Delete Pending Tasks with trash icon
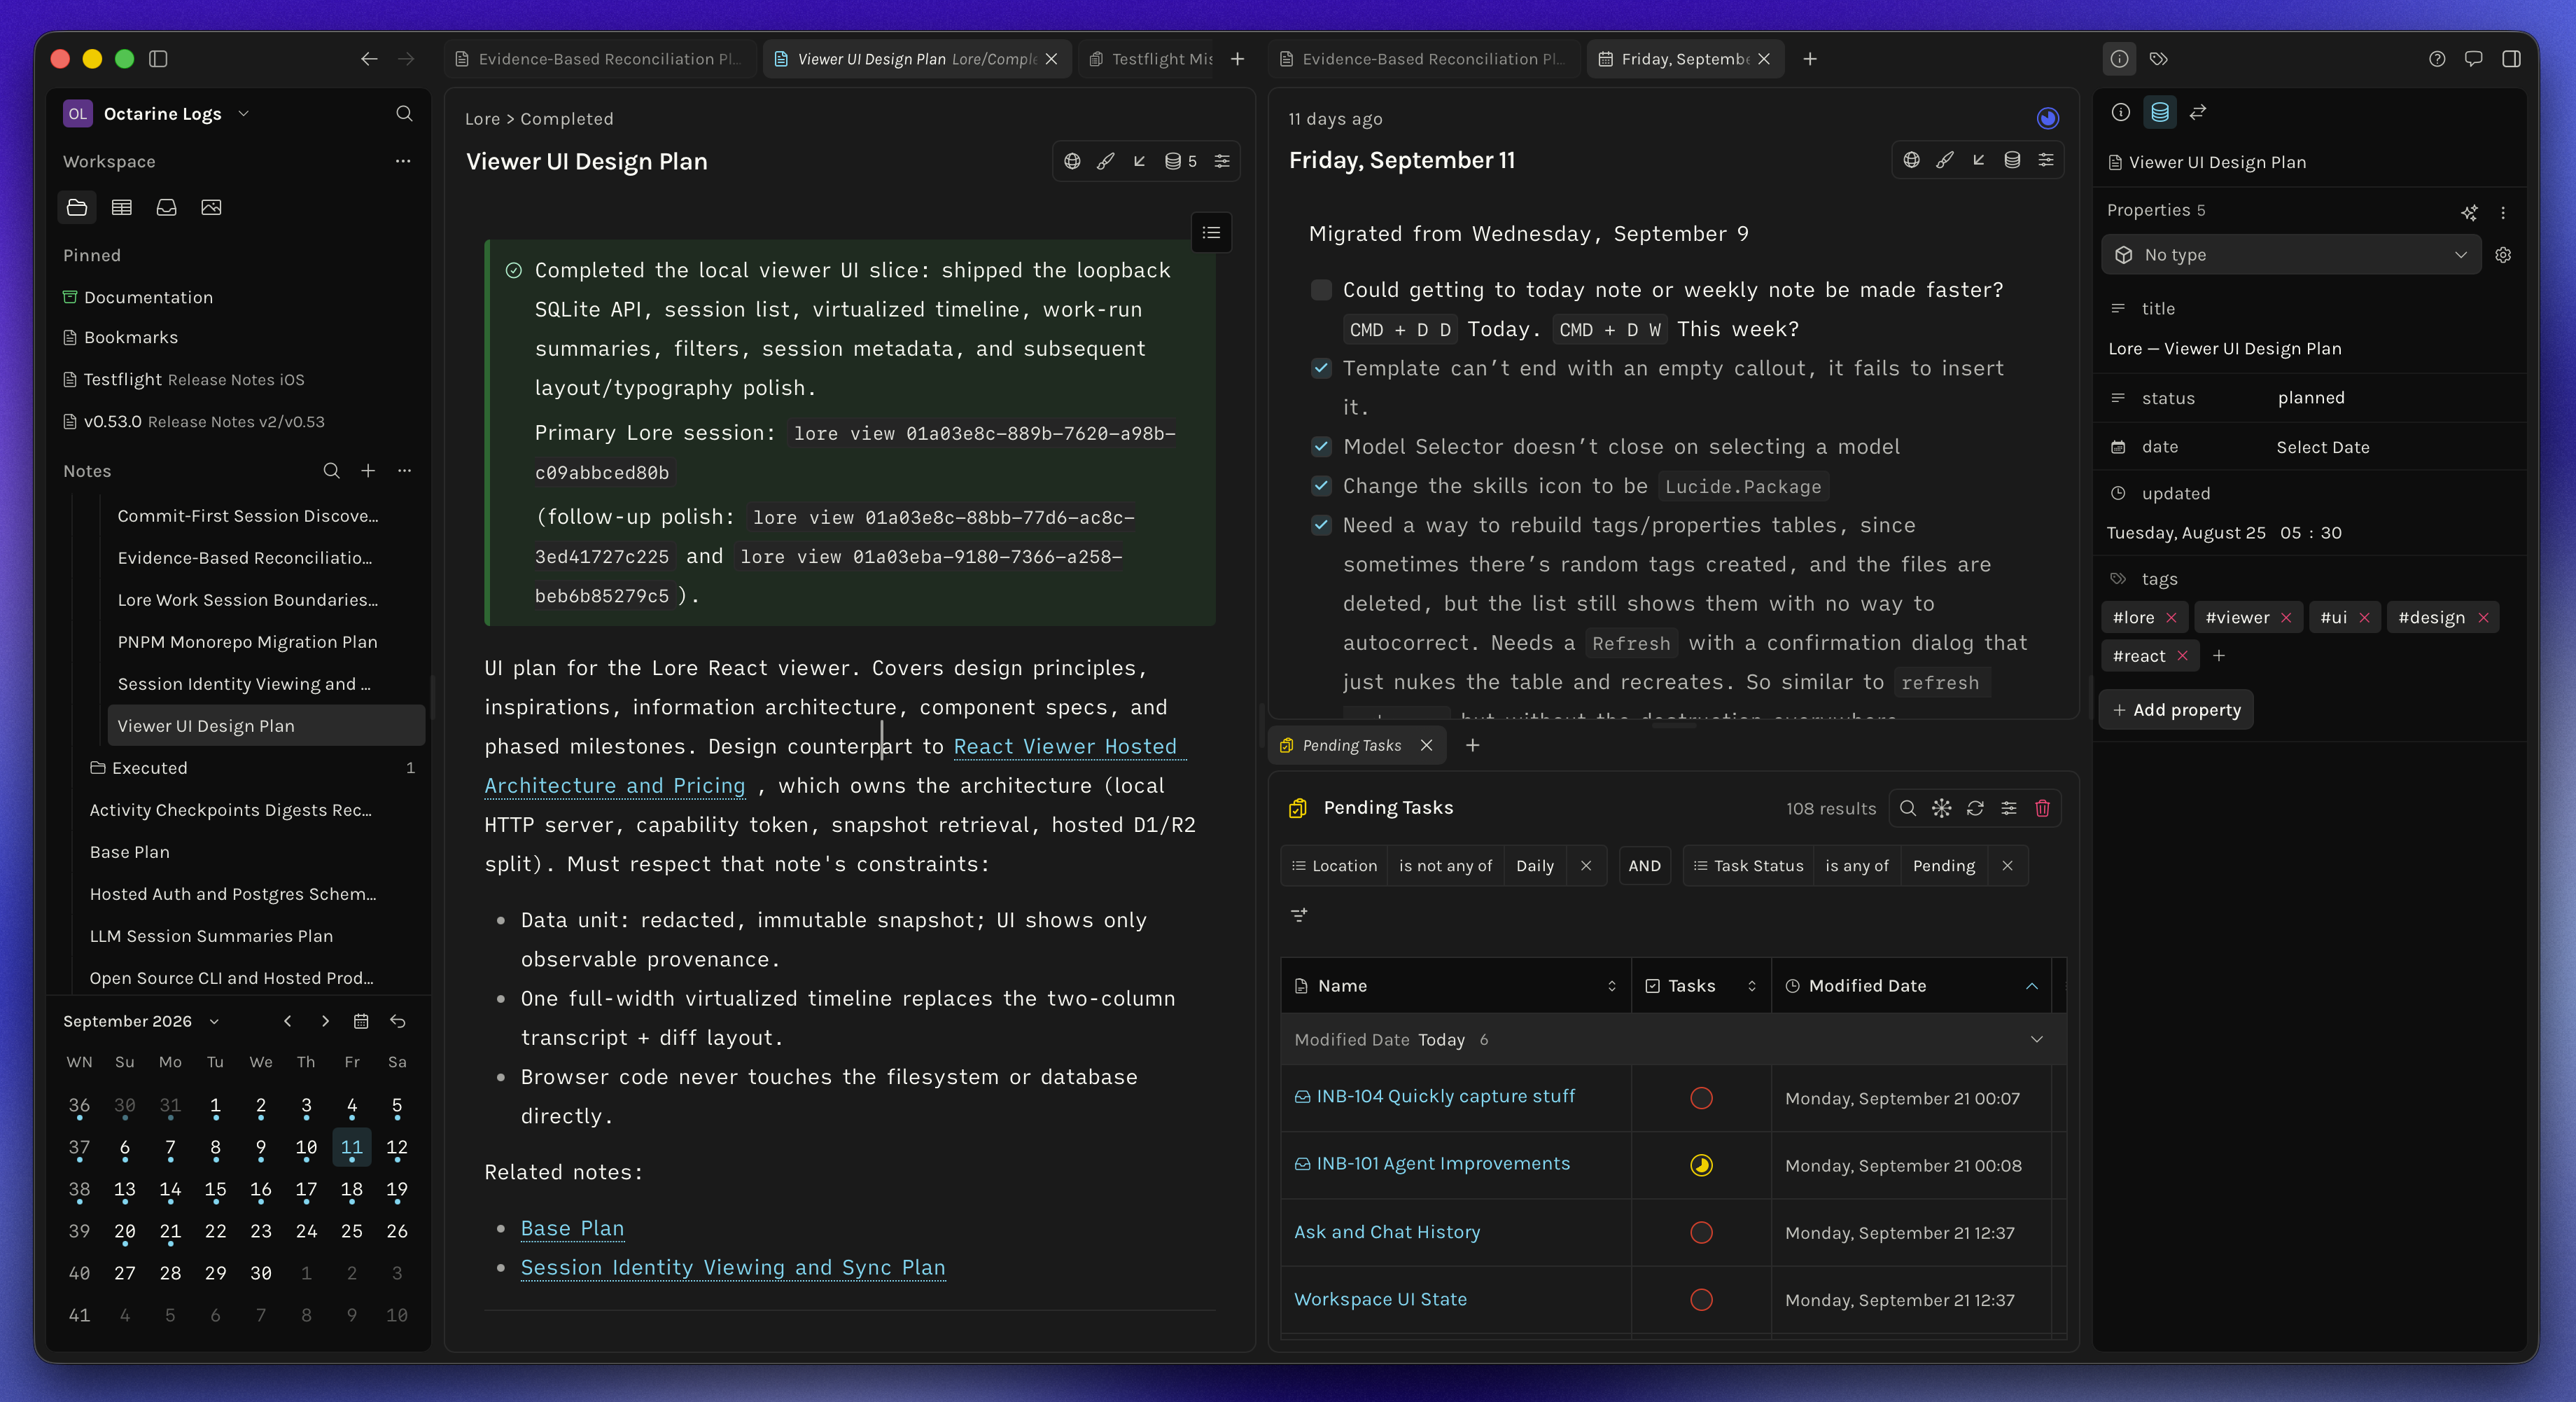 (x=2042, y=809)
